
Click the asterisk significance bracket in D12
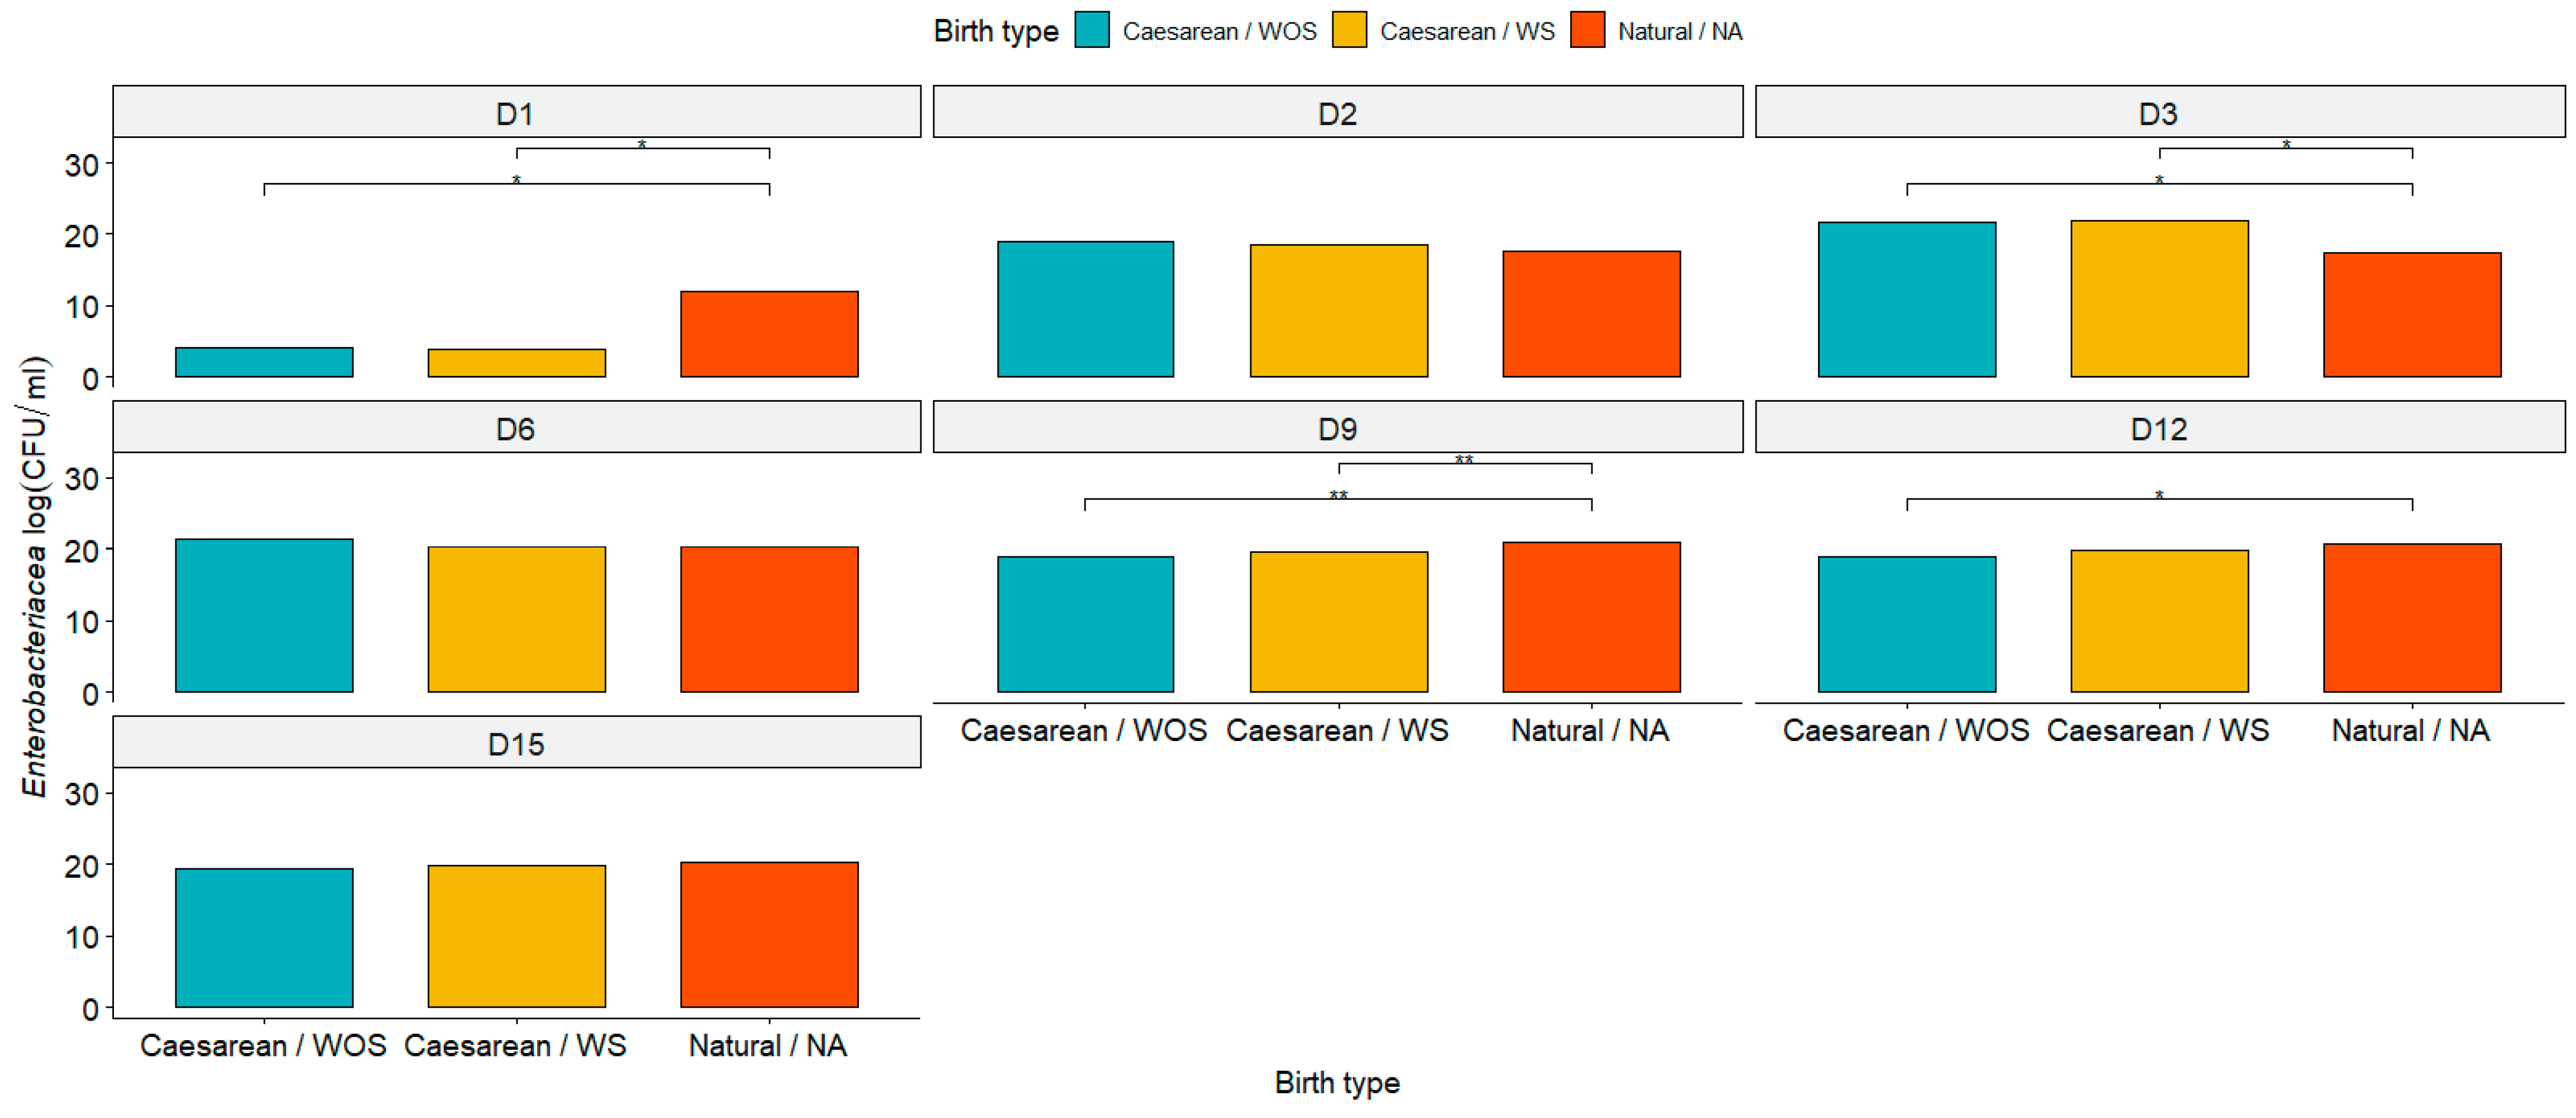point(2159,499)
